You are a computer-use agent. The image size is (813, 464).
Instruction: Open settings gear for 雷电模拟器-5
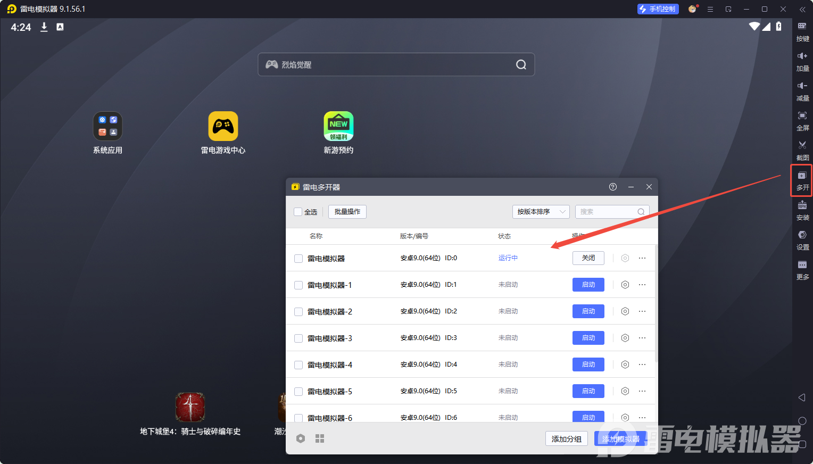tap(625, 391)
